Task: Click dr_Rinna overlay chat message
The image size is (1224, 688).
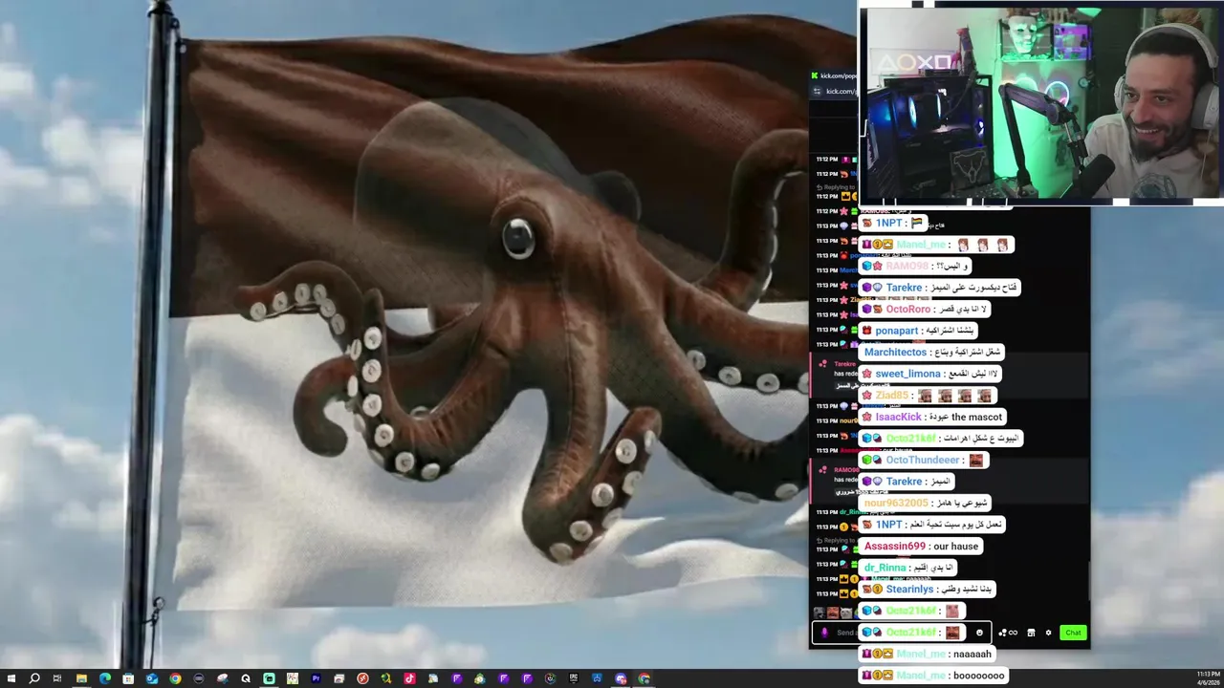Action: click(x=908, y=568)
